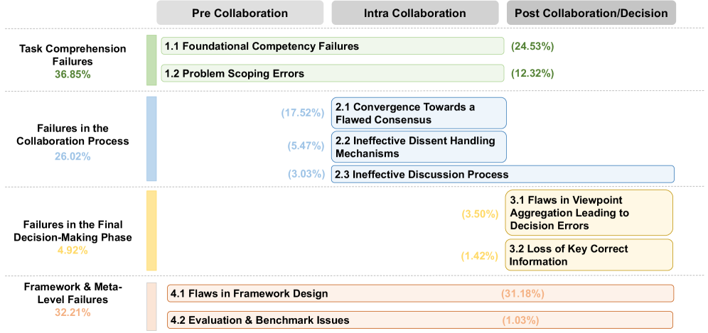This screenshot has height=333, width=708.
Task: Select 3.2 Loss of Key Correct Information
Action: pos(589,255)
